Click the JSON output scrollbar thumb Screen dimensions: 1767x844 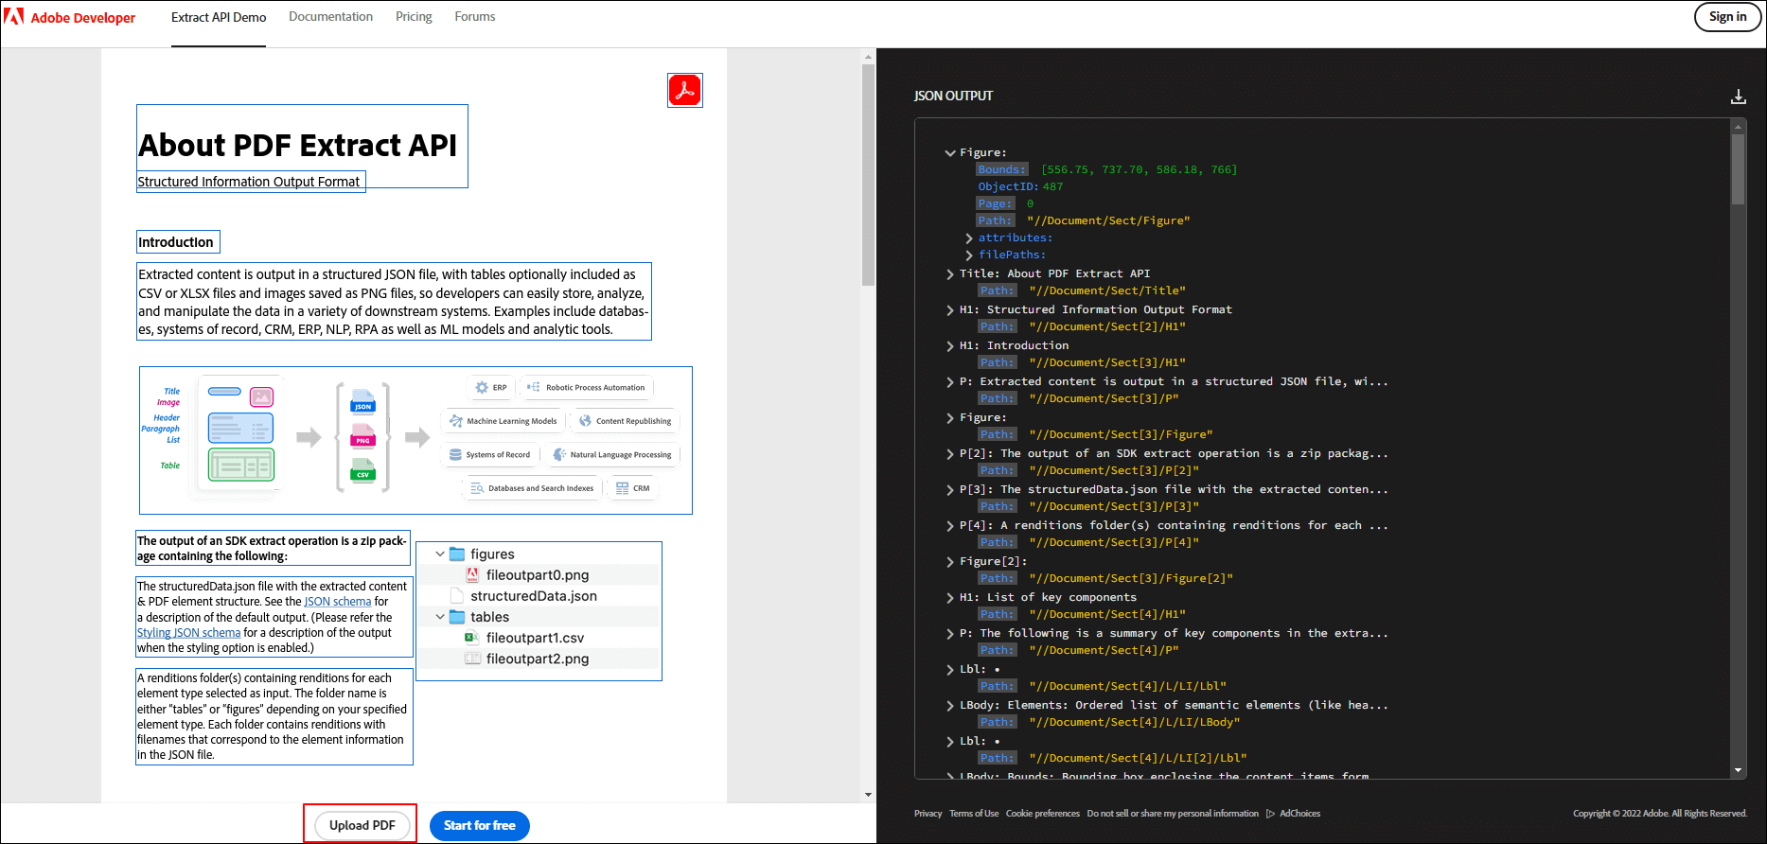1738,168
